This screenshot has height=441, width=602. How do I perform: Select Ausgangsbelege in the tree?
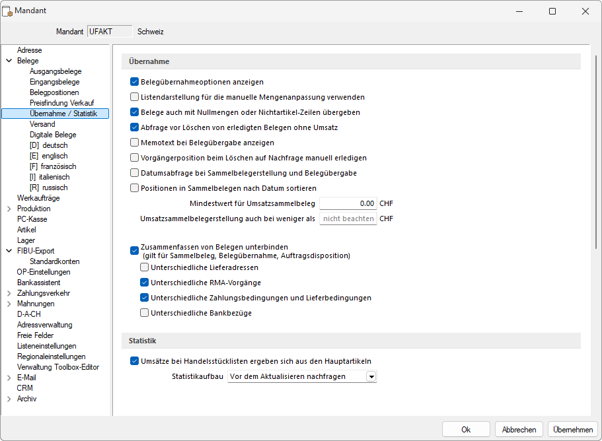(56, 71)
